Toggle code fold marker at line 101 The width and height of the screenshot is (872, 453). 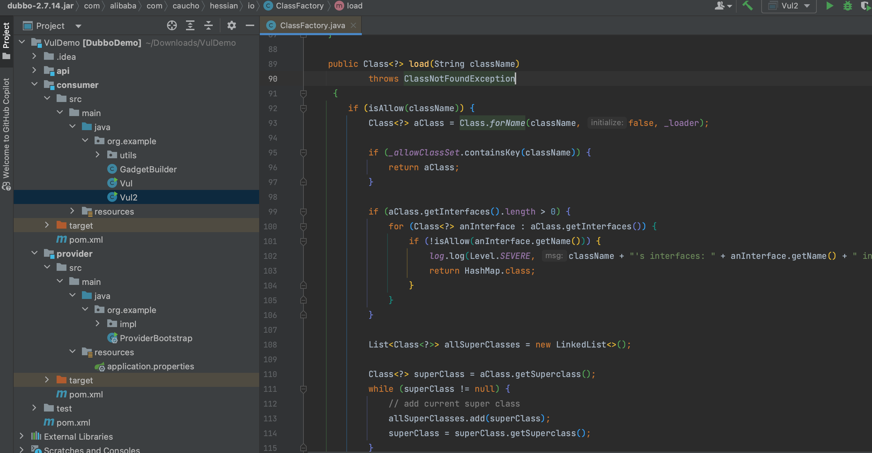(x=303, y=241)
